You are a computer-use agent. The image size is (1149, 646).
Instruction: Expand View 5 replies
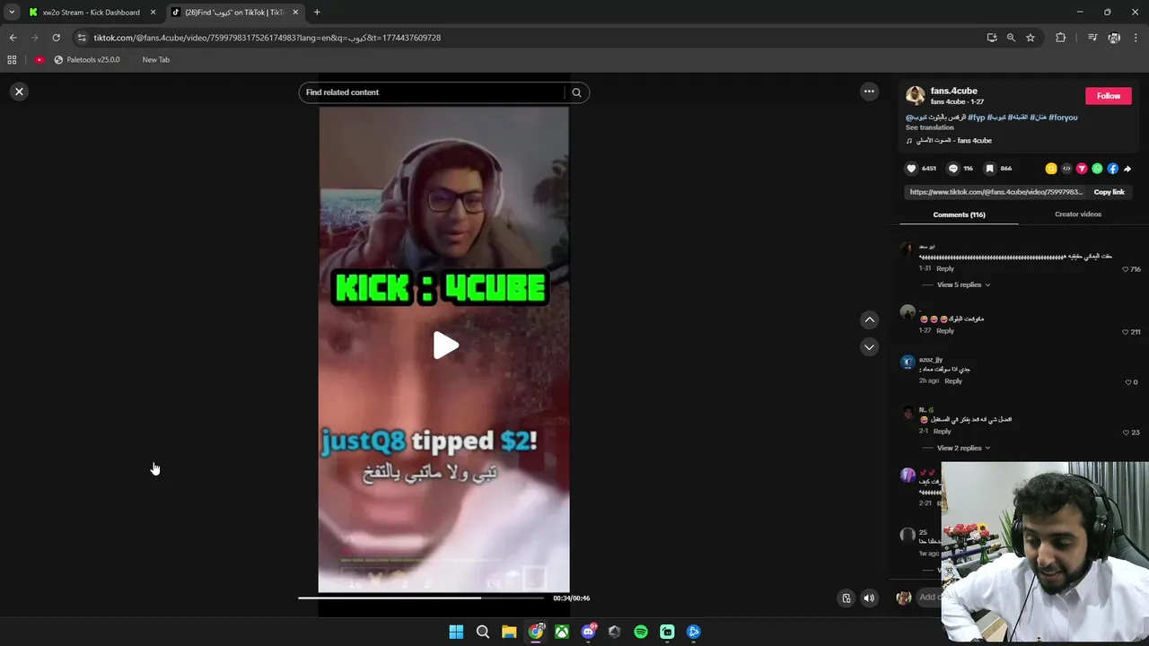[x=963, y=285]
